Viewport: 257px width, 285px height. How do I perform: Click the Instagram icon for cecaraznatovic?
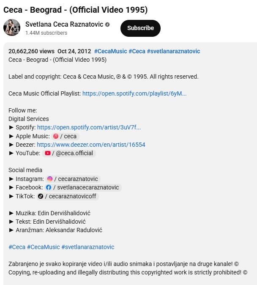(50, 179)
